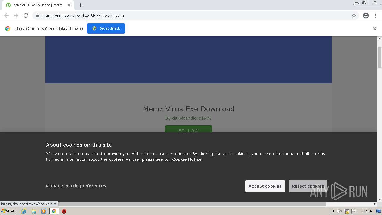Open the media player taskbar icon
The width and height of the screenshot is (382, 215).
click(x=44, y=211)
